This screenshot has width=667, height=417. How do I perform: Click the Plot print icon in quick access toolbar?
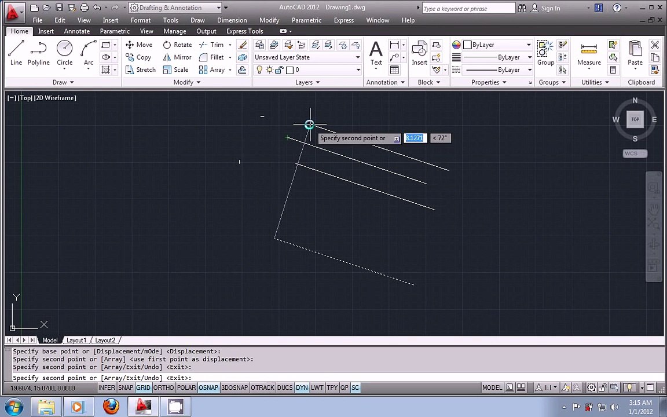tap(84, 8)
